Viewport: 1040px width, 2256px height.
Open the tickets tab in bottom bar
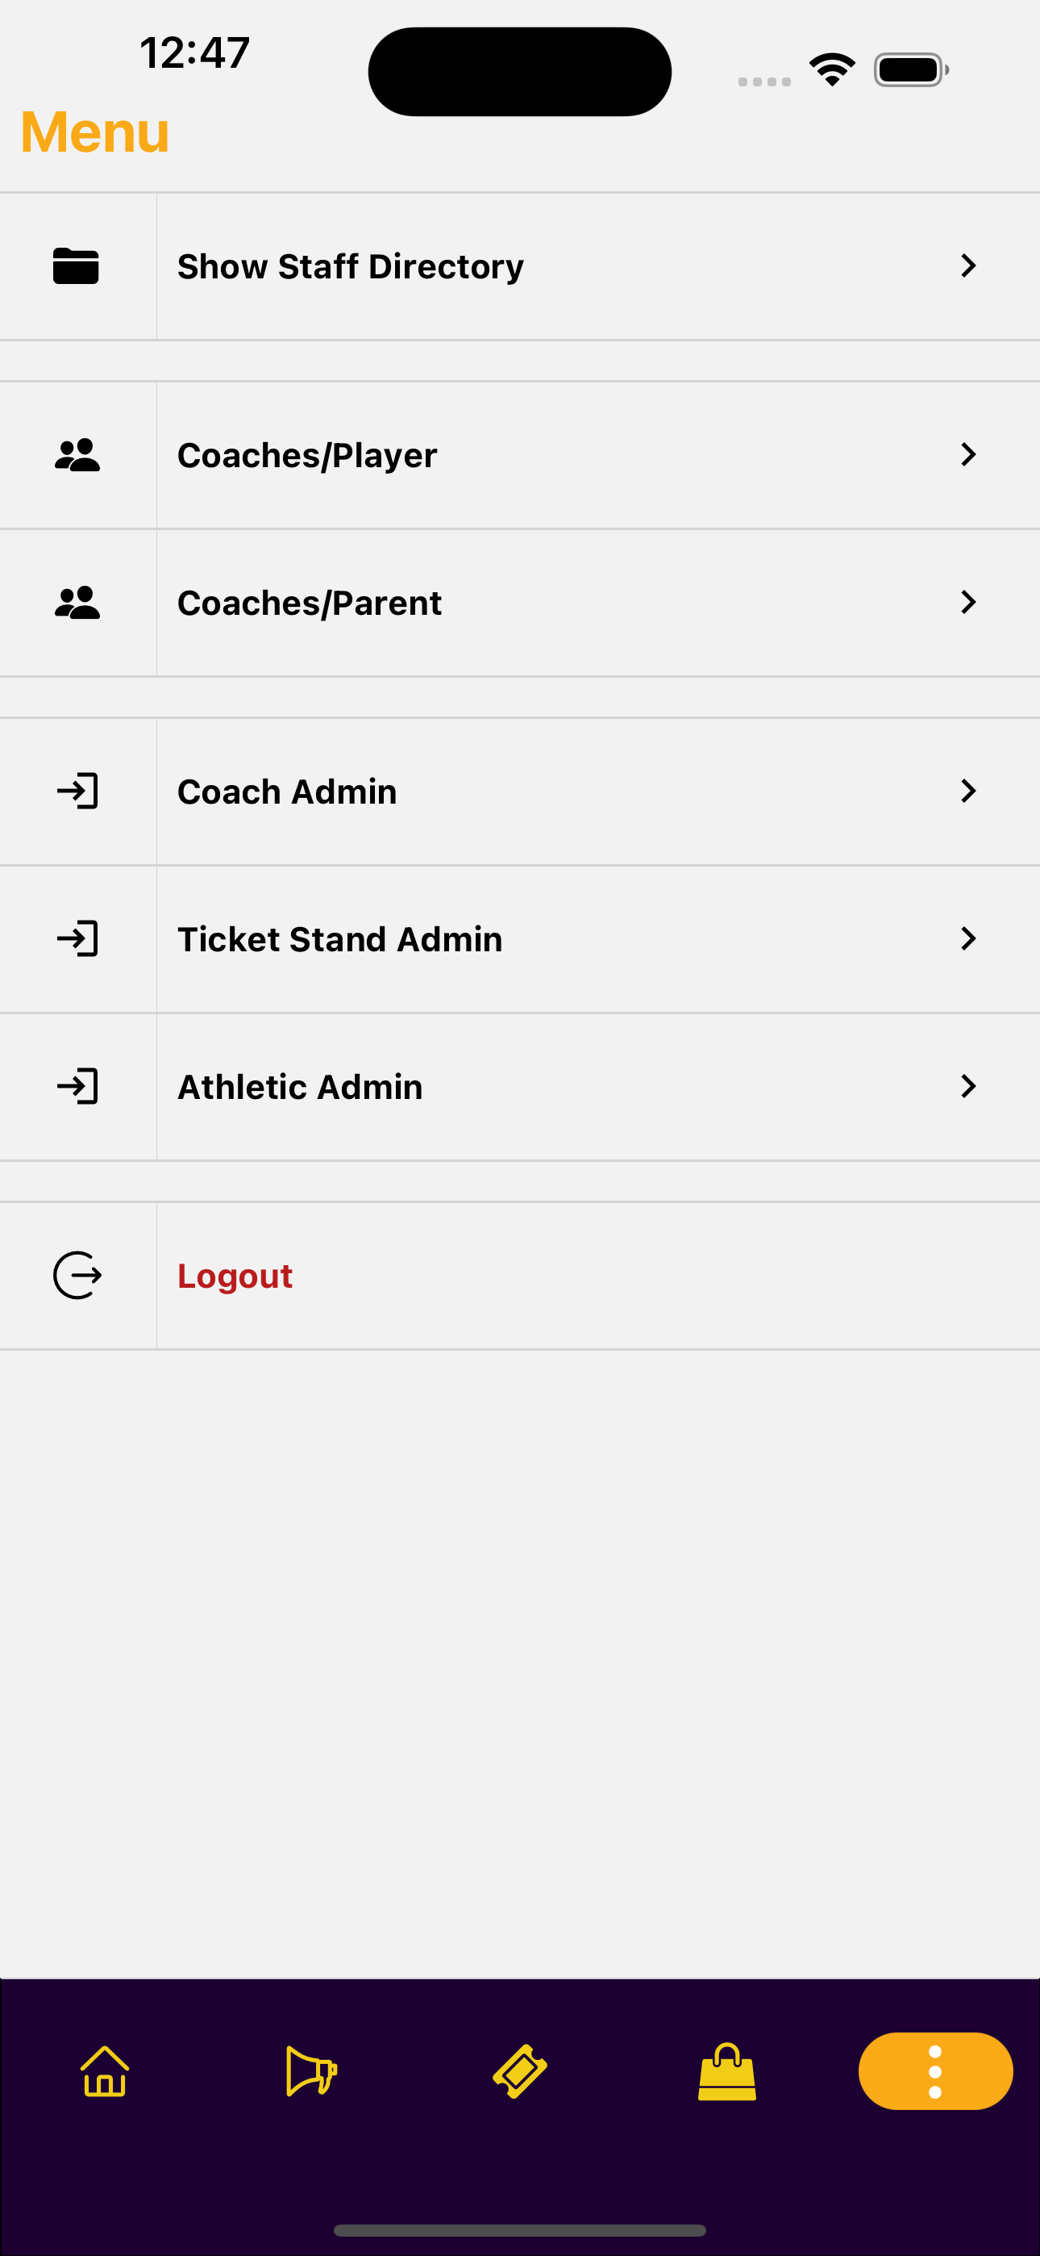click(520, 2071)
